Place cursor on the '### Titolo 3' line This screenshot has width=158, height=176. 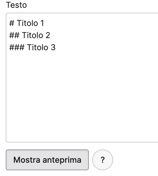click(32, 47)
